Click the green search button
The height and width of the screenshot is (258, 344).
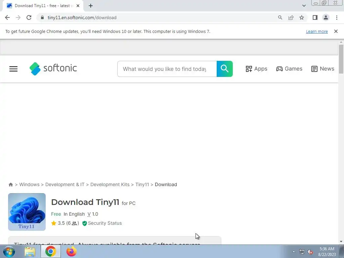coord(224,69)
